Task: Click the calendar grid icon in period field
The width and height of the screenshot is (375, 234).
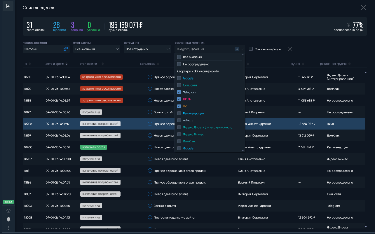Action: [x=66, y=49]
